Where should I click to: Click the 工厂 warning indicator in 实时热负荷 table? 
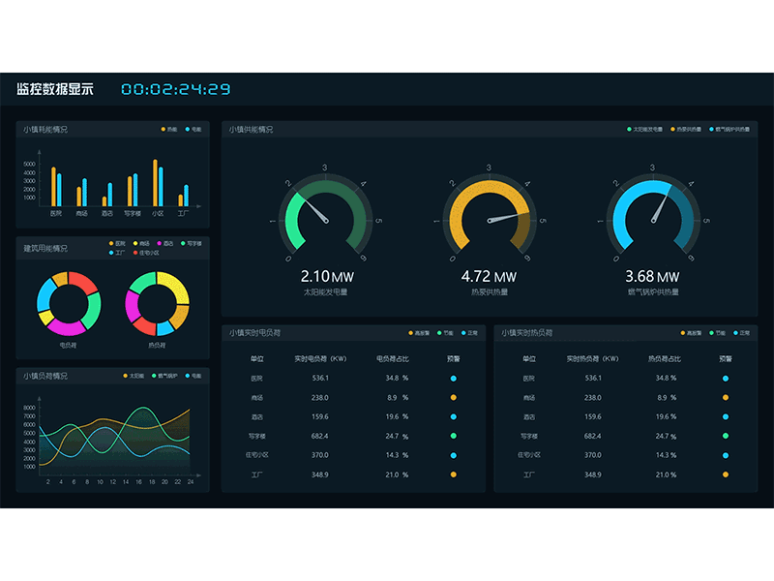(x=725, y=474)
